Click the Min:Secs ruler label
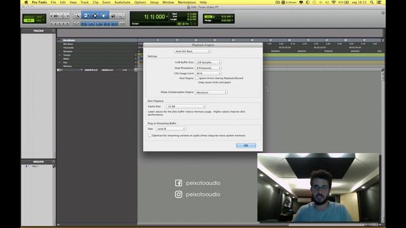The height and width of the screenshot is (228, 406). tap(68, 44)
